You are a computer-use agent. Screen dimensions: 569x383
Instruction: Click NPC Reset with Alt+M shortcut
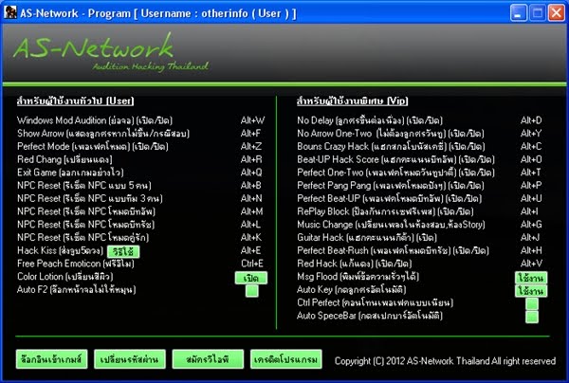(x=86, y=211)
